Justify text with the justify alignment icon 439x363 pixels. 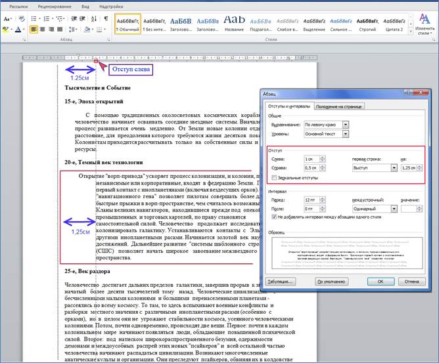tap(60, 30)
